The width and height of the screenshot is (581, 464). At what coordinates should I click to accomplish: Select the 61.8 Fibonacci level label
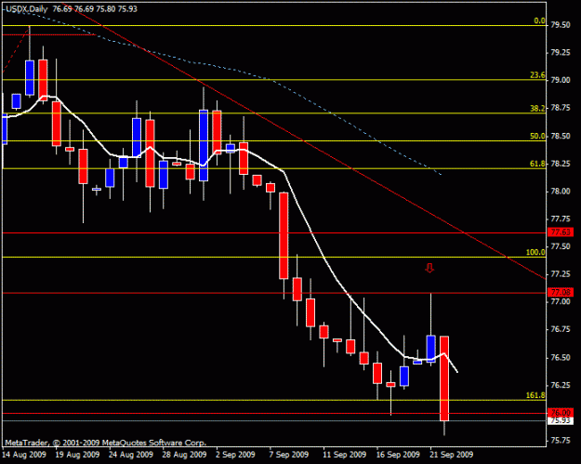[x=537, y=164]
